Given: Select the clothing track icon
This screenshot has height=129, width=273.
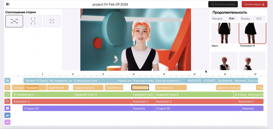Looking at the screenshot, I should [x=7, y=101].
